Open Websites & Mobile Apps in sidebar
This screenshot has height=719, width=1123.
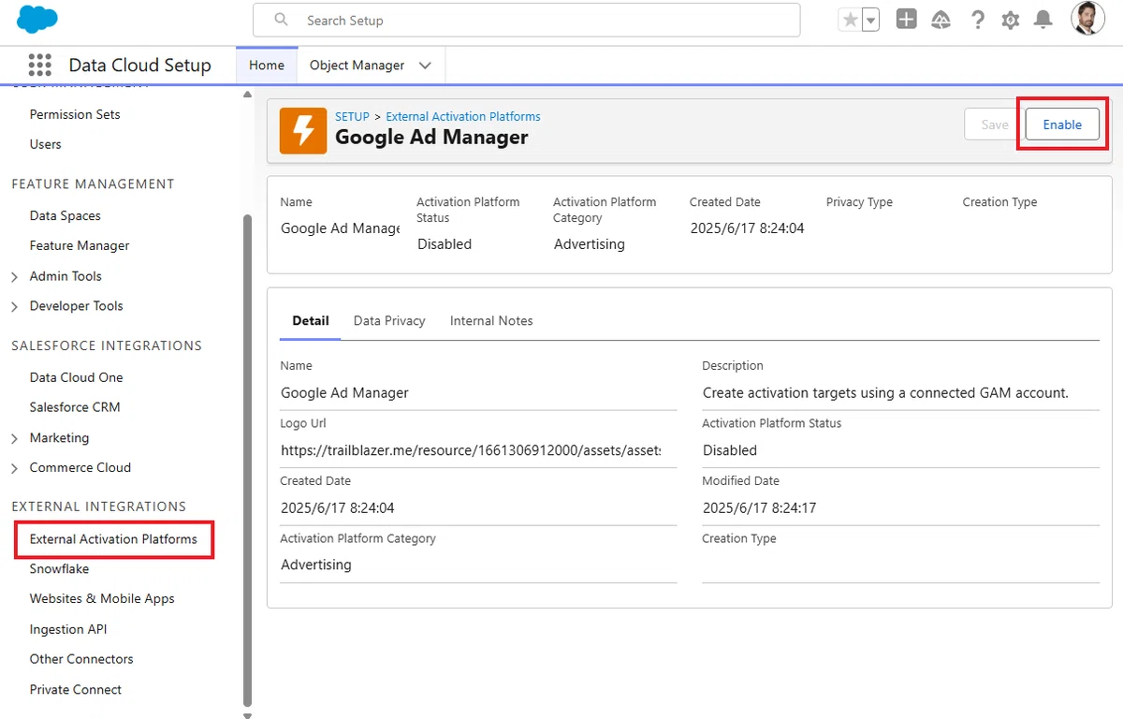click(x=102, y=599)
